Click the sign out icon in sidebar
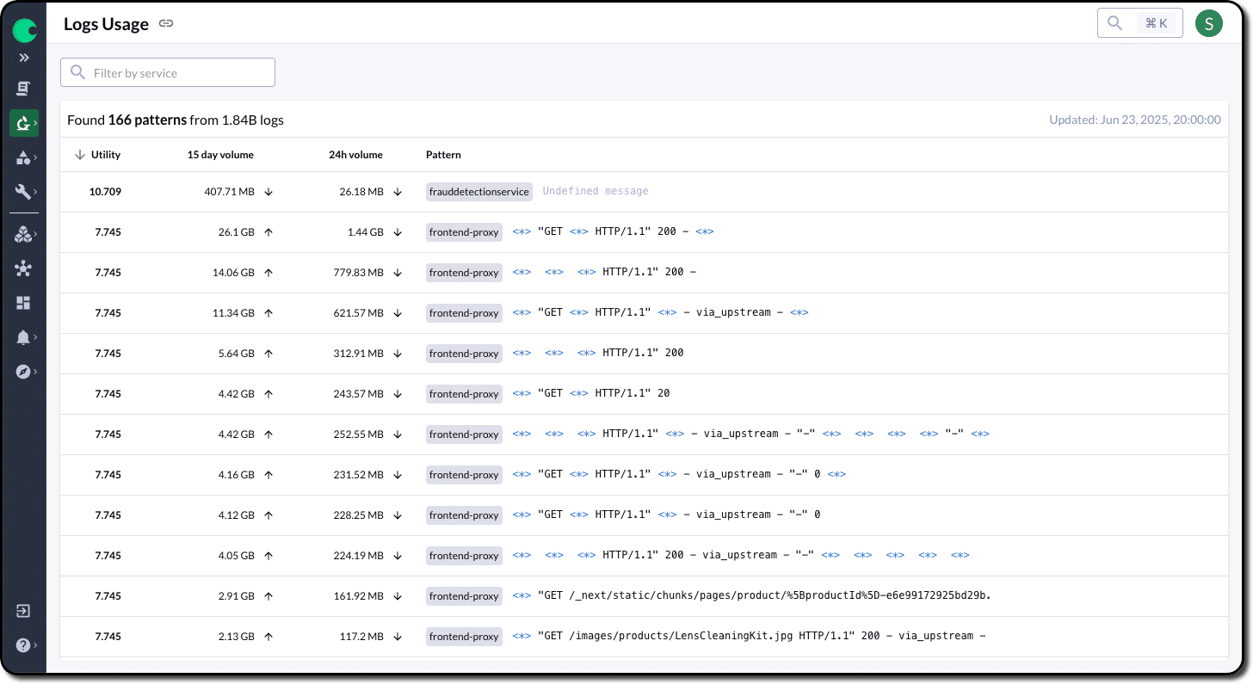The image size is (1253, 684). [24, 611]
